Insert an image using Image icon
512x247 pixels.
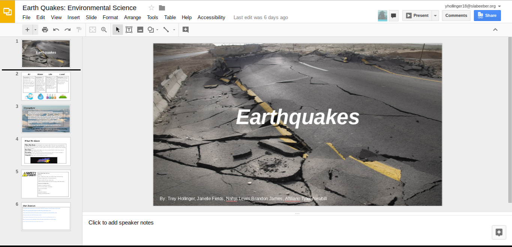tap(140, 30)
